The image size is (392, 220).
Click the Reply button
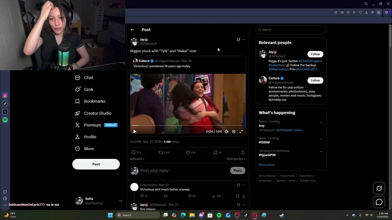(238, 170)
